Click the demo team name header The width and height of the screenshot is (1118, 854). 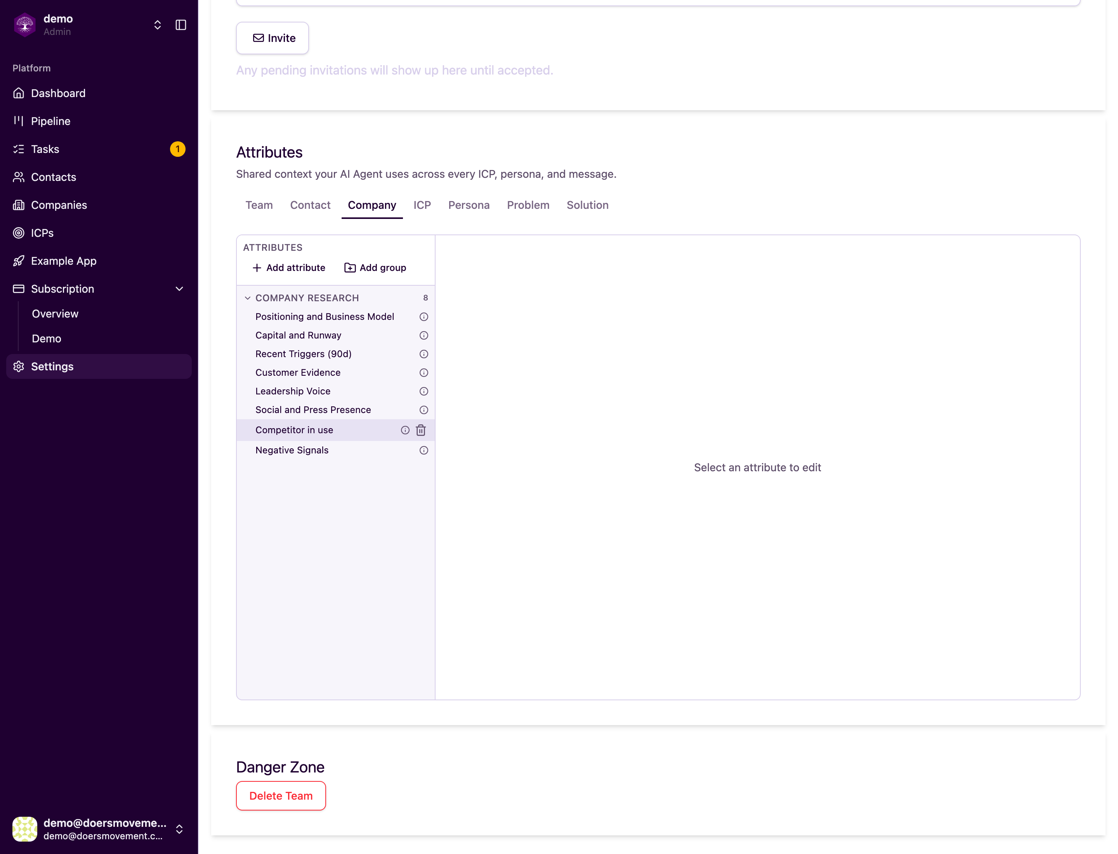coord(58,19)
